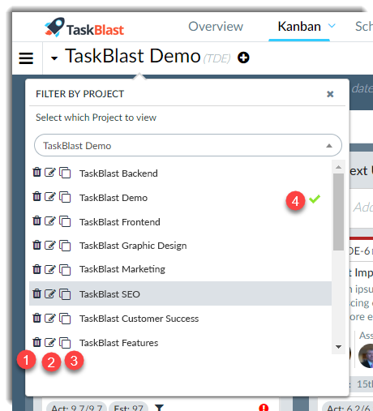Open the column filter funnel icon
This screenshot has width=373, height=411.
[x=159, y=408]
